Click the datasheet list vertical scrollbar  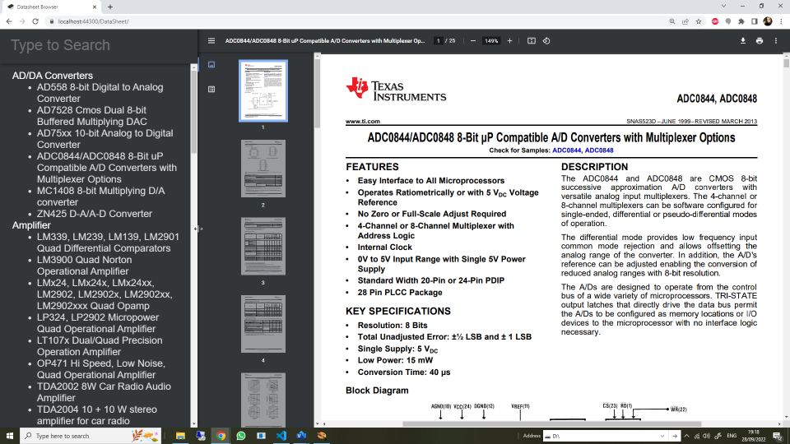[x=194, y=111]
